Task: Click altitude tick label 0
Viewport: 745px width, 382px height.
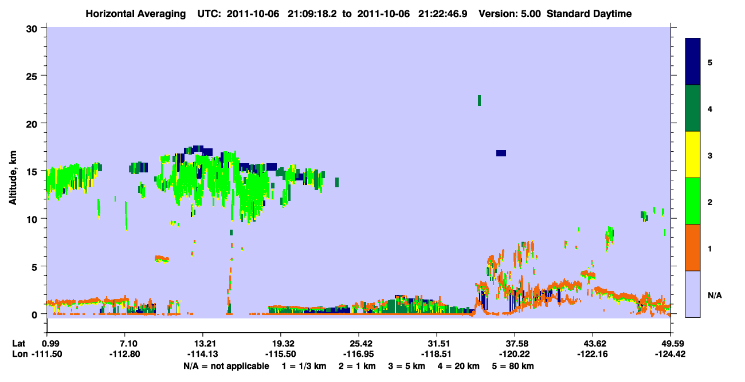Action: [x=36, y=314]
